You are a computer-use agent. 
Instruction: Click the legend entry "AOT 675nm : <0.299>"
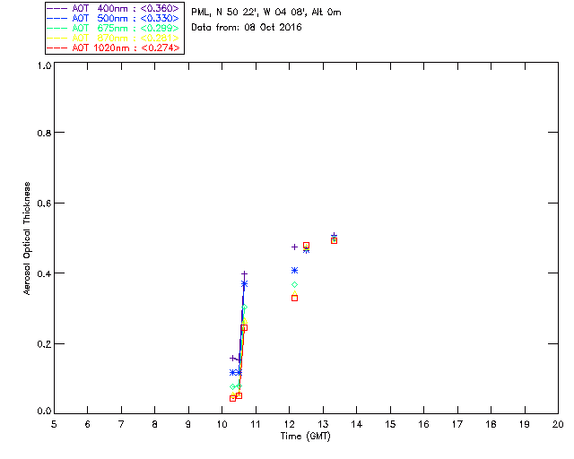(x=113, y=28)
